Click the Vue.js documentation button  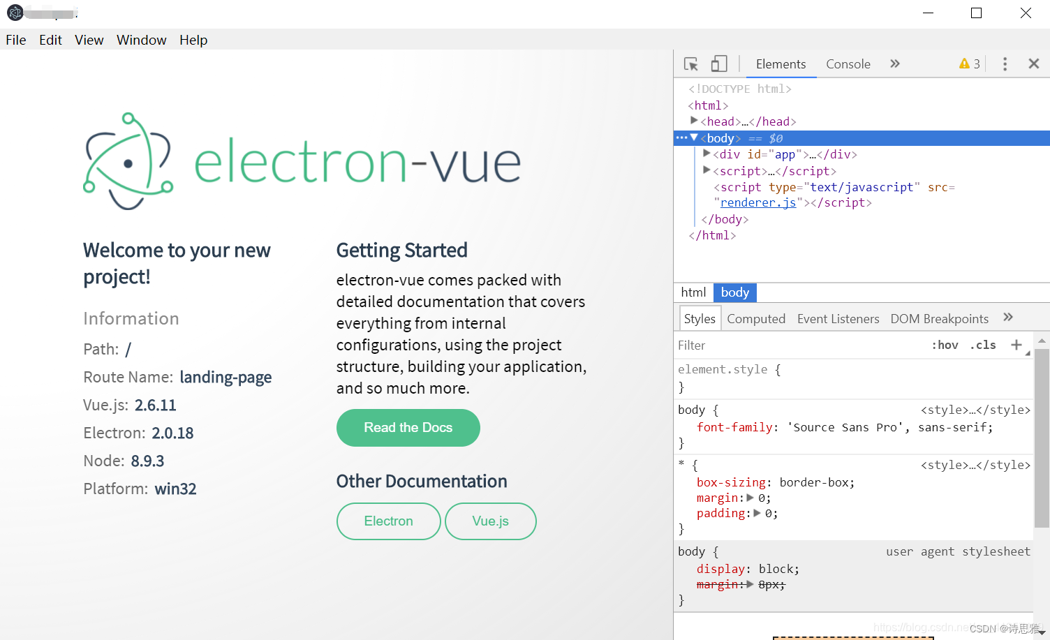(x=491, y=521)
